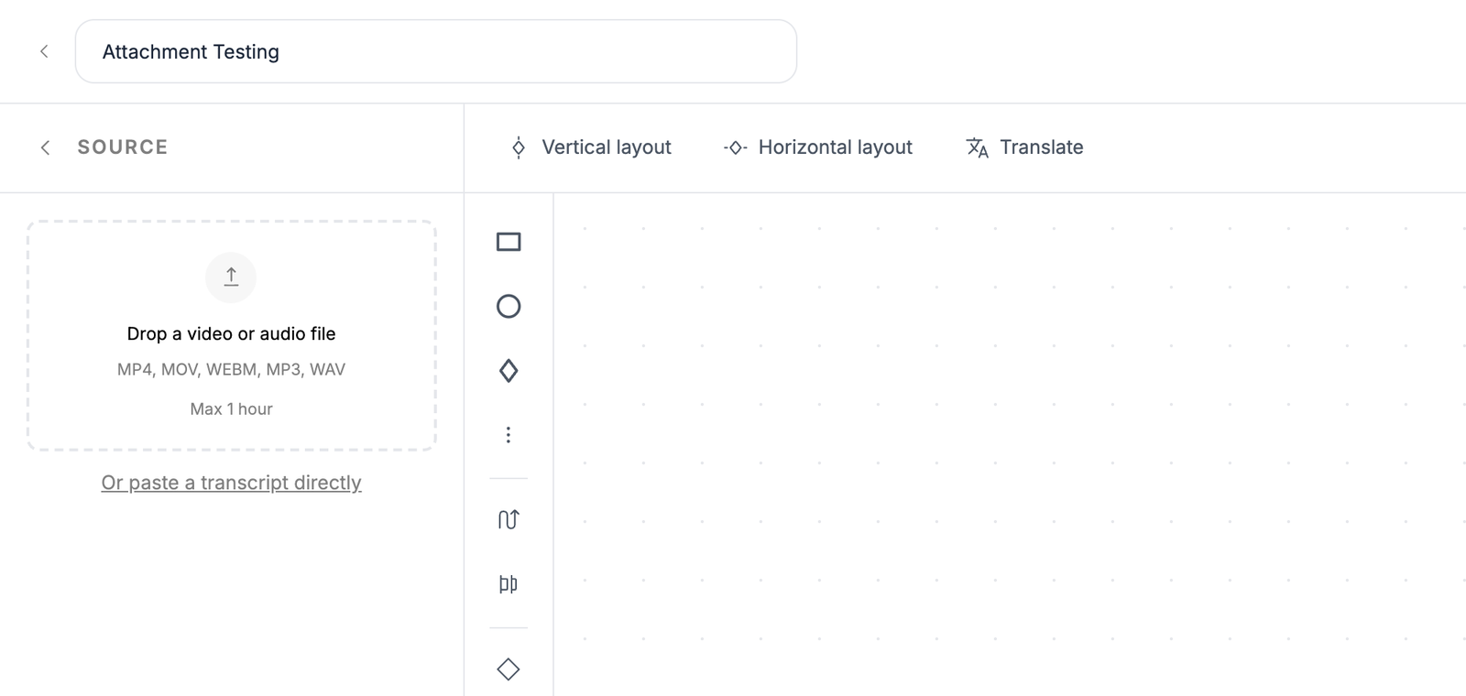Apply Horizontal layout
The image size is (1466, 696).
(x=818, y=147)
